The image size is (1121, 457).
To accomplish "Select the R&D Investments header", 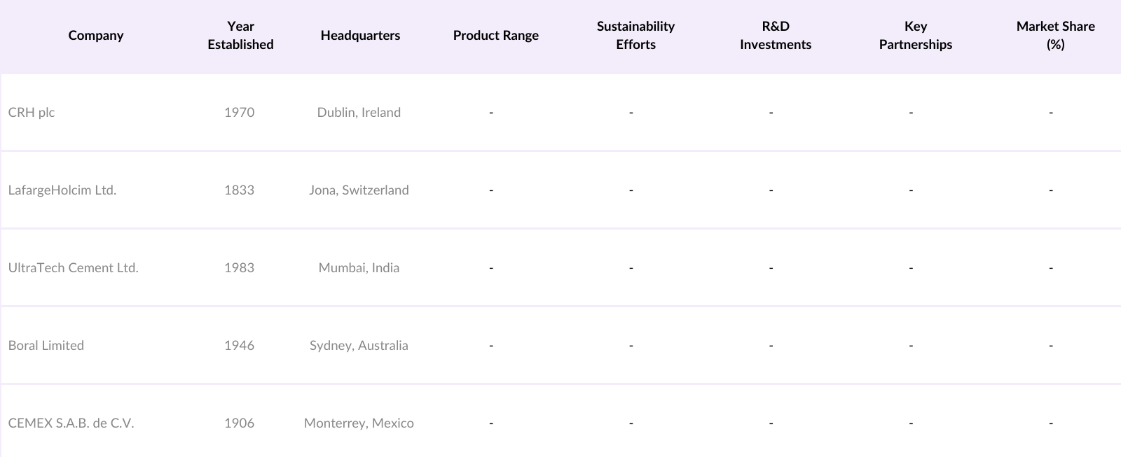I will pos(776,36).
